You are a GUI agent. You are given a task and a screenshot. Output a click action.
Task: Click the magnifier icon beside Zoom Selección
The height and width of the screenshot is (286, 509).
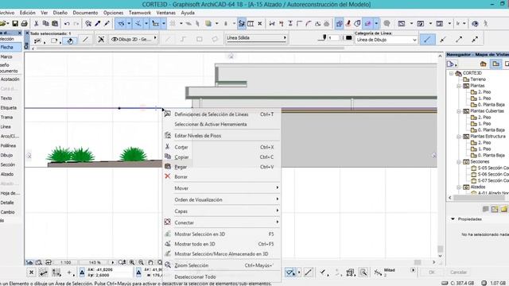tap(168, 265)
